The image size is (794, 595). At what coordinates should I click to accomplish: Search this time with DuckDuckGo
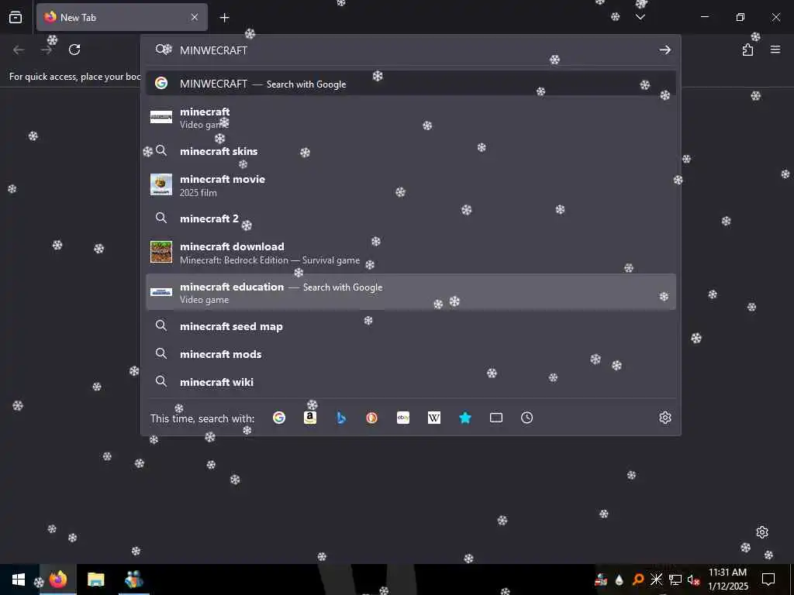click(x=372, y=418)
